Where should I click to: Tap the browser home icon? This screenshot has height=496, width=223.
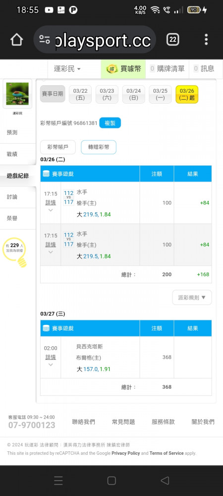coord(17,40)
